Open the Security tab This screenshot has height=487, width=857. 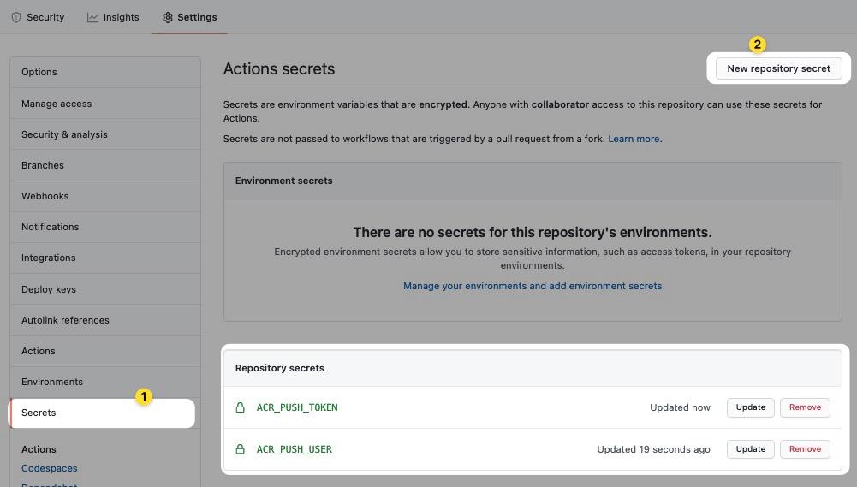[x=38, y=17]
